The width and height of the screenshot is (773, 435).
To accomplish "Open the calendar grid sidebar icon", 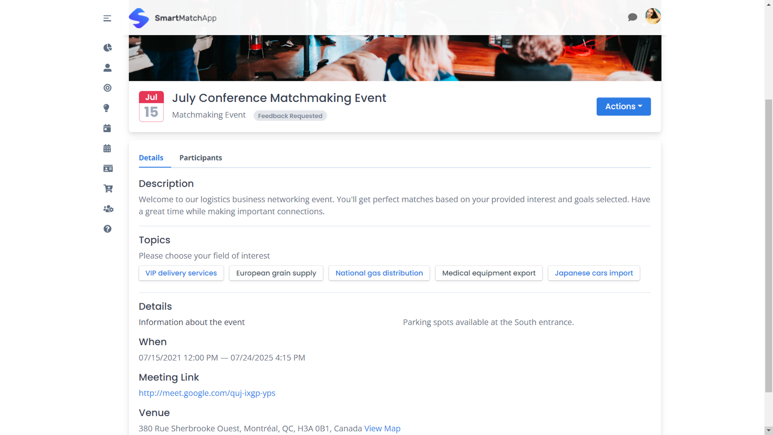I will (107, 148).
